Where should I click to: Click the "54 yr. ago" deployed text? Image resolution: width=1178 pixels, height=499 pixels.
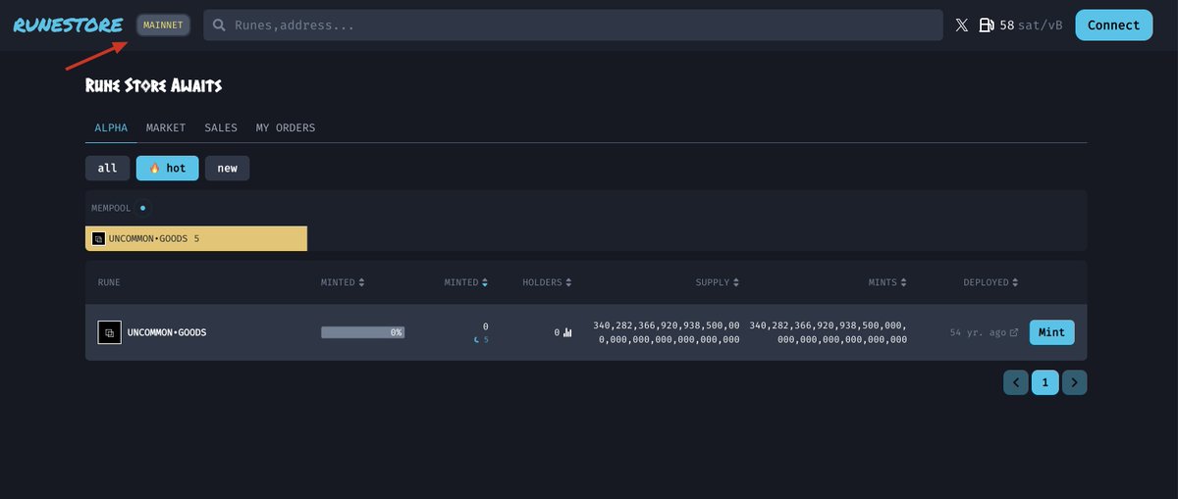(x=978, y=333)
